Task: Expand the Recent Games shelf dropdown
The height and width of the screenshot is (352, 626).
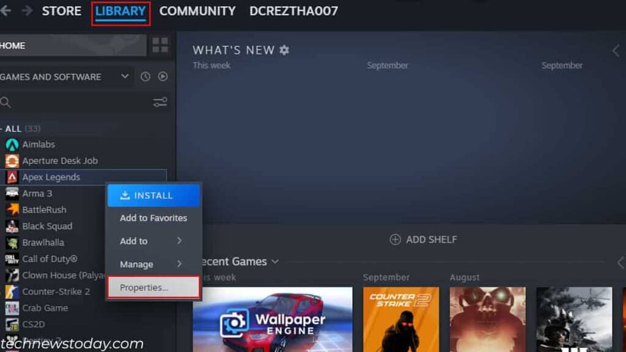Action: point(275,262)
